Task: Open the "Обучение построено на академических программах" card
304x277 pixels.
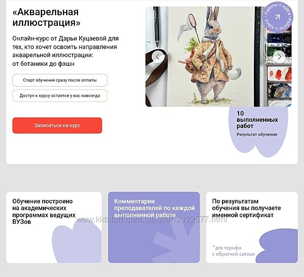Action: pos(54,227)
